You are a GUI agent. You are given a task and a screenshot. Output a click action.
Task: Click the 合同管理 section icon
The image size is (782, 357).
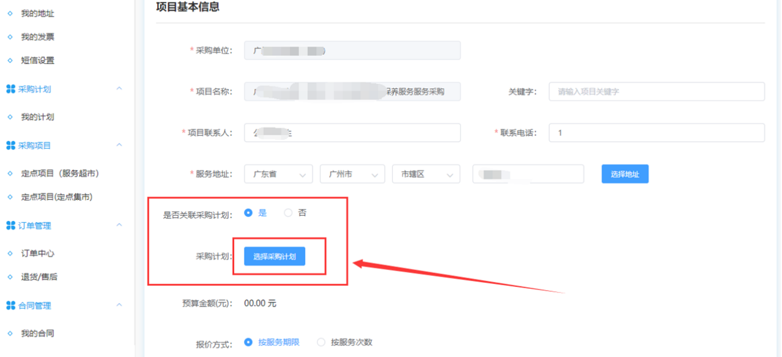[x=10, y=305]
